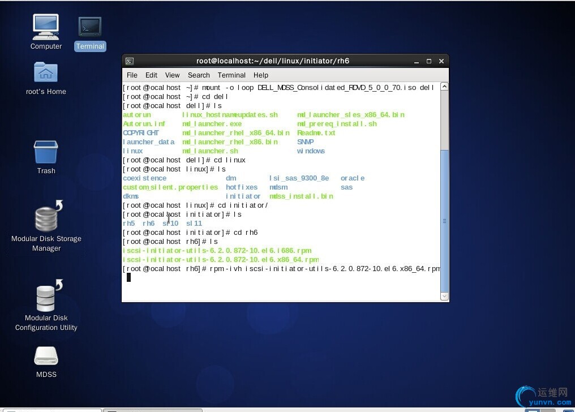Click 'Autorun.inf' file name
The height and width of the screenshot is (412, 575).
[x=144, y=124]
